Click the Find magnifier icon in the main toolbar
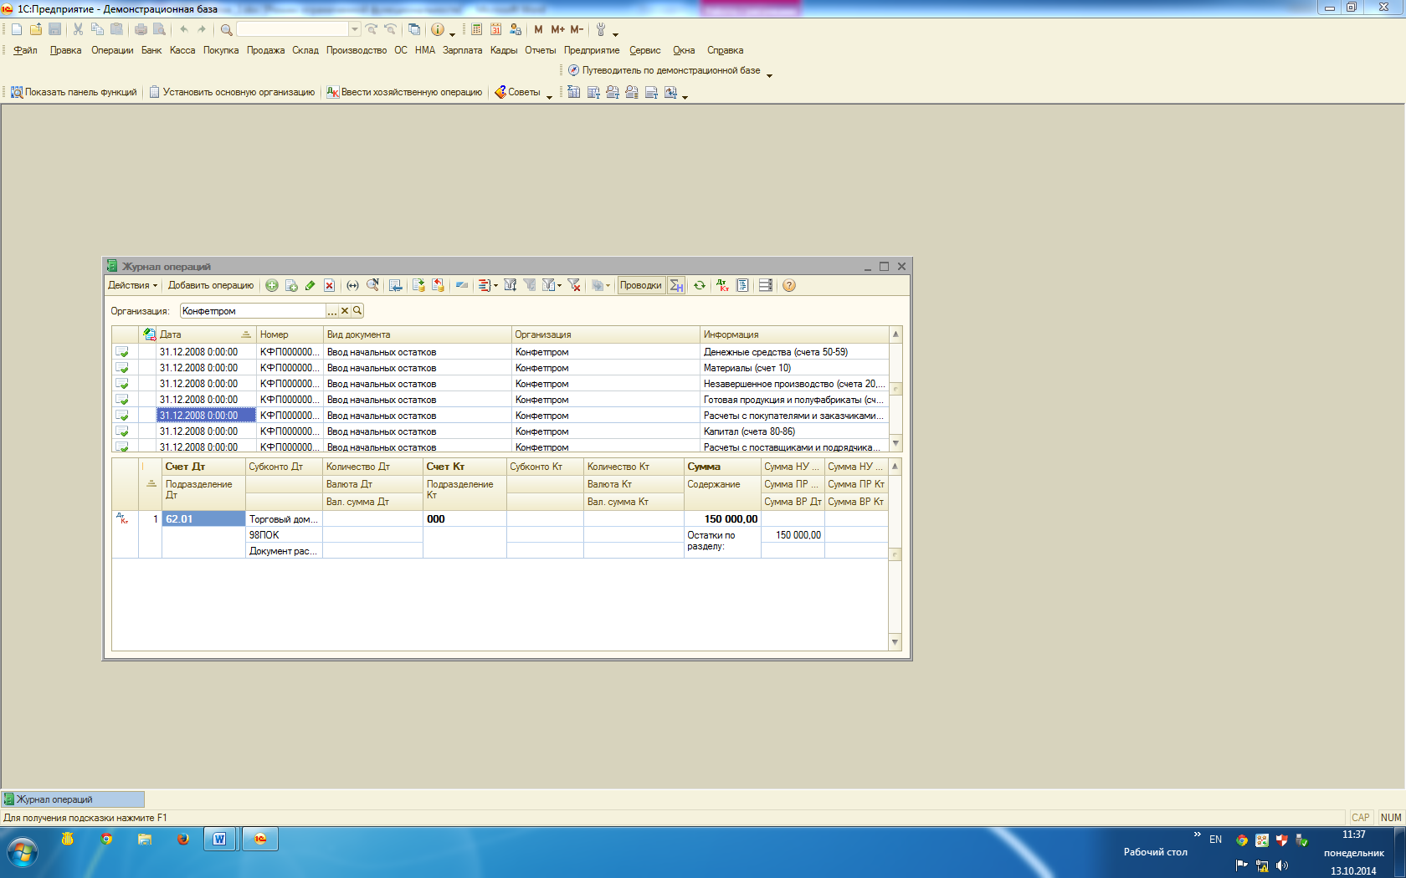The image size is (1406, 878). click(x=226, y=29)
